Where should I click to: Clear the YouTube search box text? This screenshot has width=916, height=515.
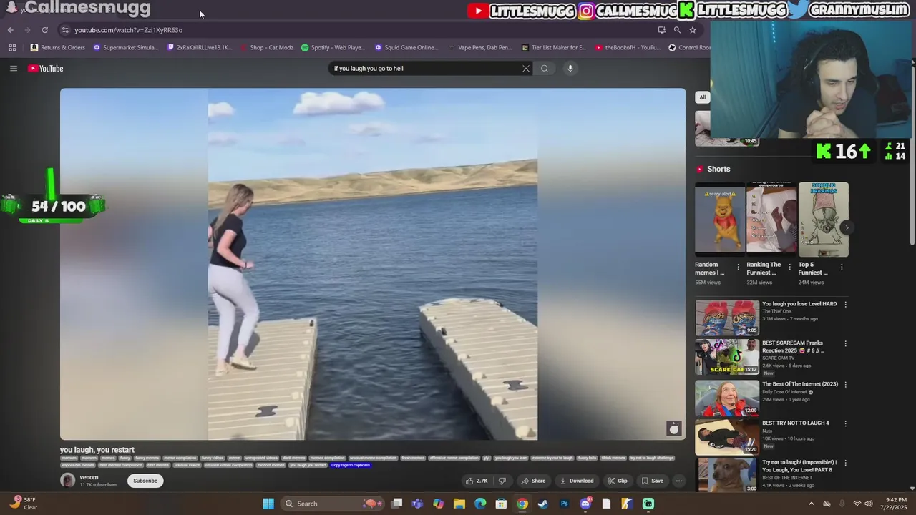[x=526, y=68]
